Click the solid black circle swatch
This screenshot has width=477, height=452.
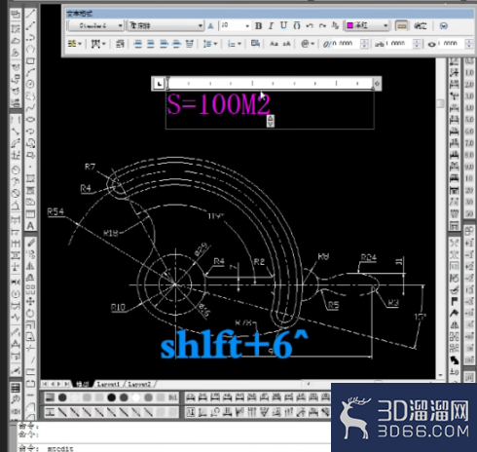click(x=111, y=397)
